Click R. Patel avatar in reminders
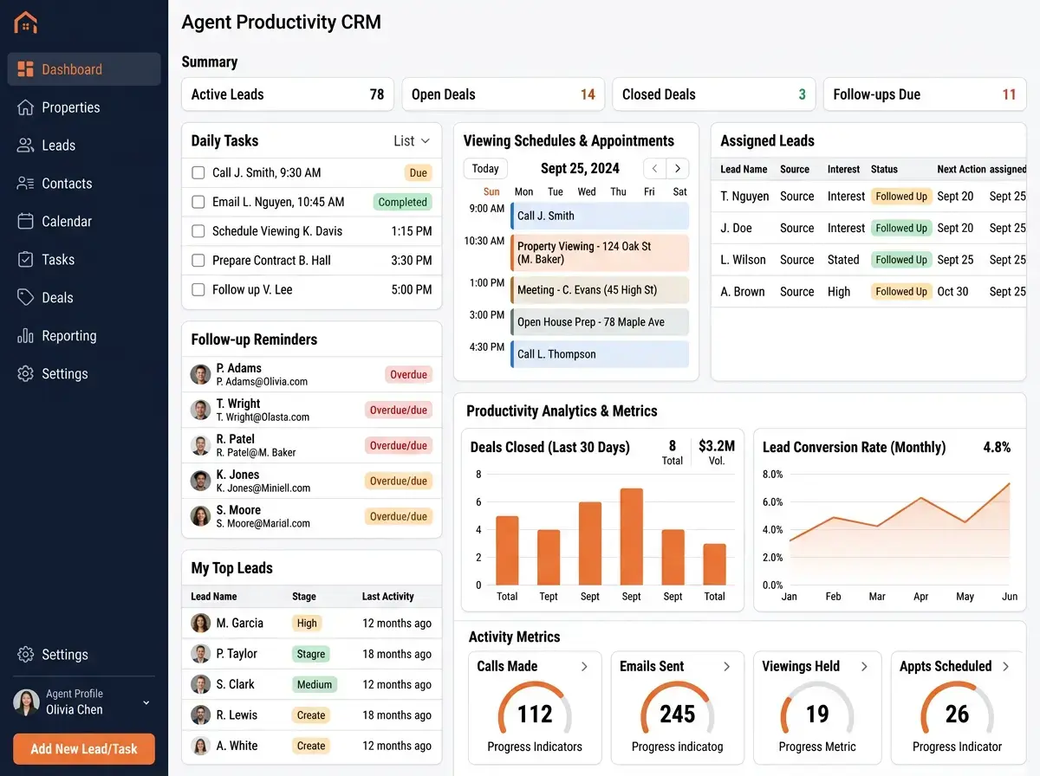 click(x=200, y=446)
